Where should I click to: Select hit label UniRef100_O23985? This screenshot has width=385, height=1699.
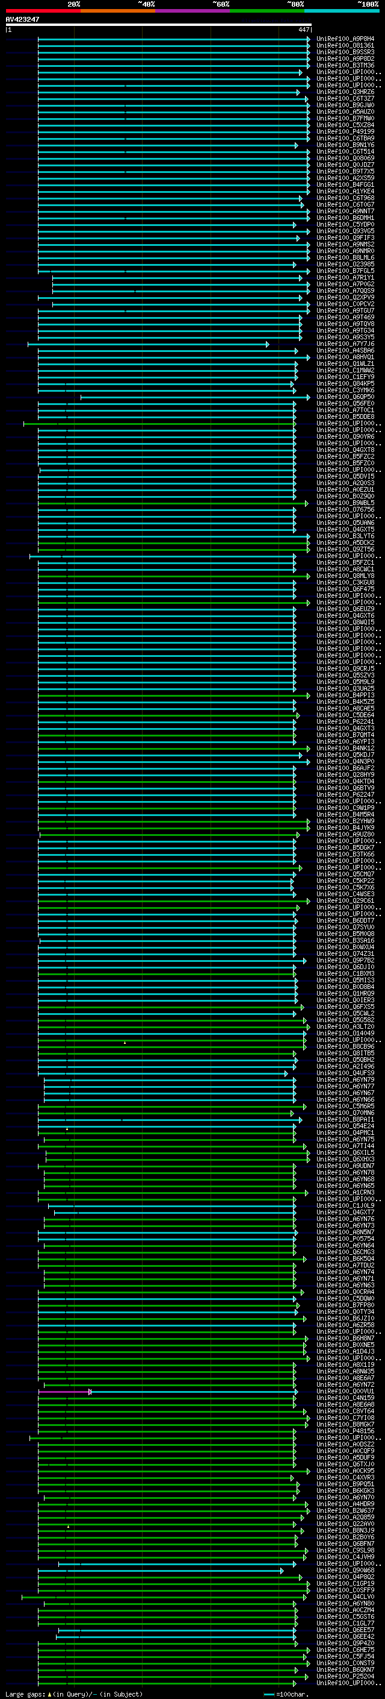[x=345, y=265]
